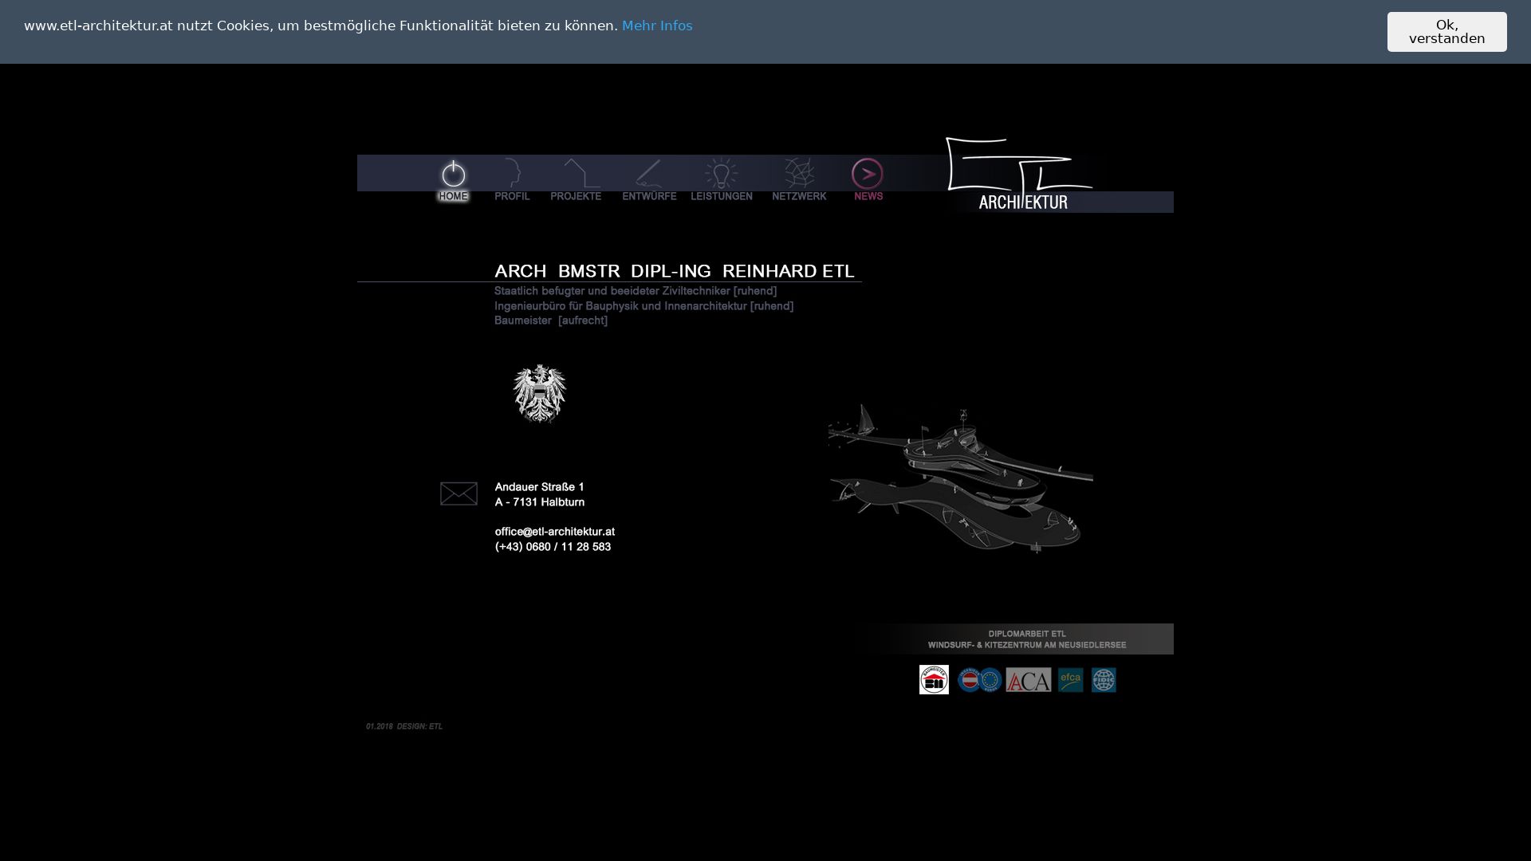Click Ingenieurbüro für Bauphysik und Innenarchitektur line

pos(643,306)
